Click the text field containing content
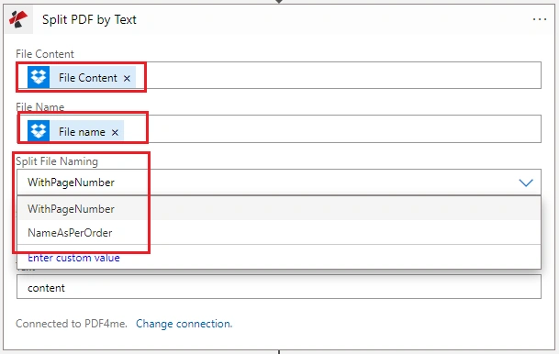The width and height of the screenshot is (559, 354). 279,287
